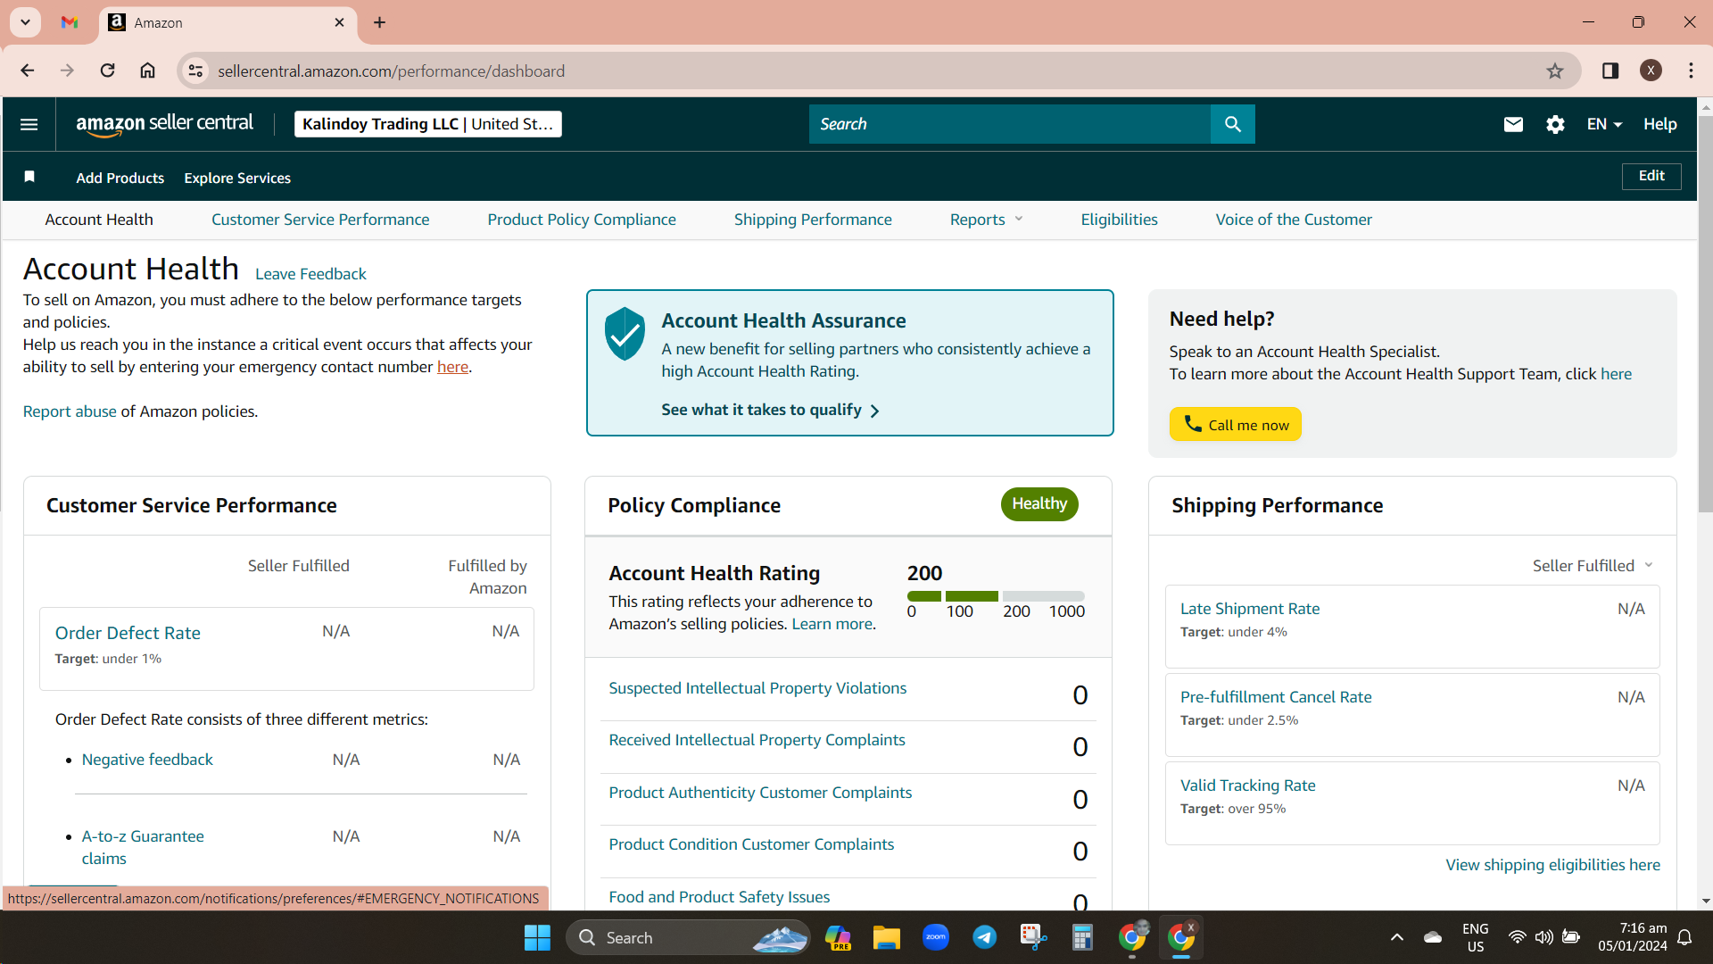The width and height of the screenshot is (1713, 964).
Task: Open the Calculator app in taskbar
Action: tap(1082, 937)
